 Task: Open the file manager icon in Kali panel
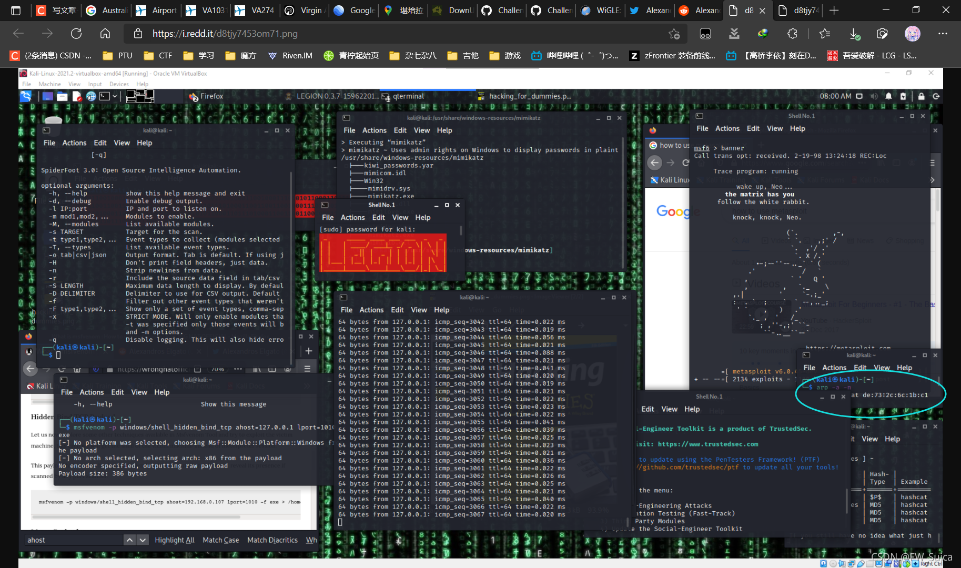tap(62, 96)
